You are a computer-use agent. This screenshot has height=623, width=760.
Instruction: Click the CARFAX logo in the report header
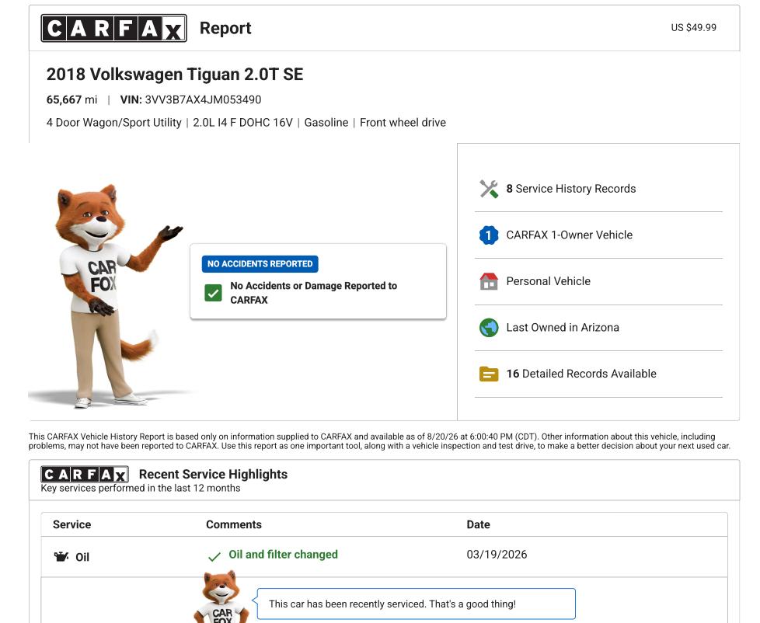(114, 28)
